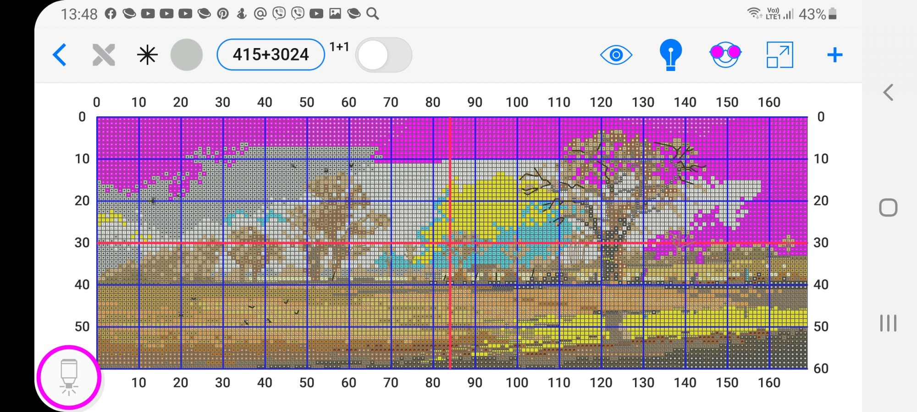Tap the blue light bulb icon
The height and width of the screenshot is (412, 917).
click(x=670, y=55)
